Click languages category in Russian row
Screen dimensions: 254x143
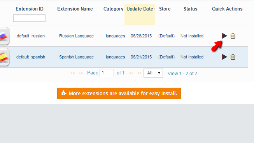[x=116, y=36]
